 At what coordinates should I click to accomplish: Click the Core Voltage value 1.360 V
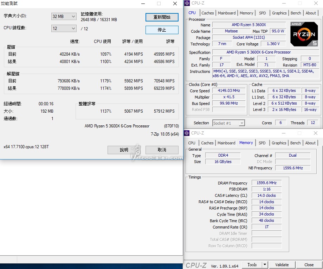pos(273,44)
